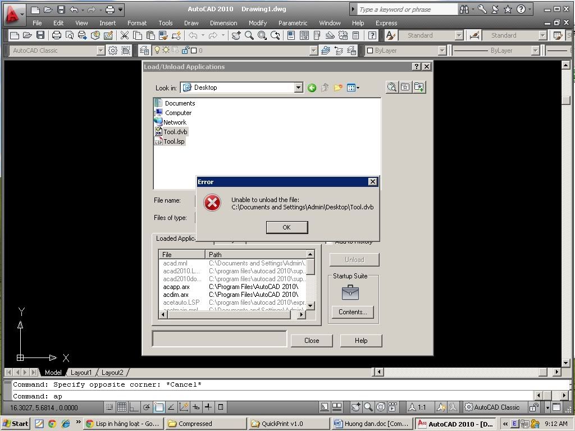Toggle Dynamic Input in status bar
Viewport: 575px width, 431px height.
coord(196,407)
